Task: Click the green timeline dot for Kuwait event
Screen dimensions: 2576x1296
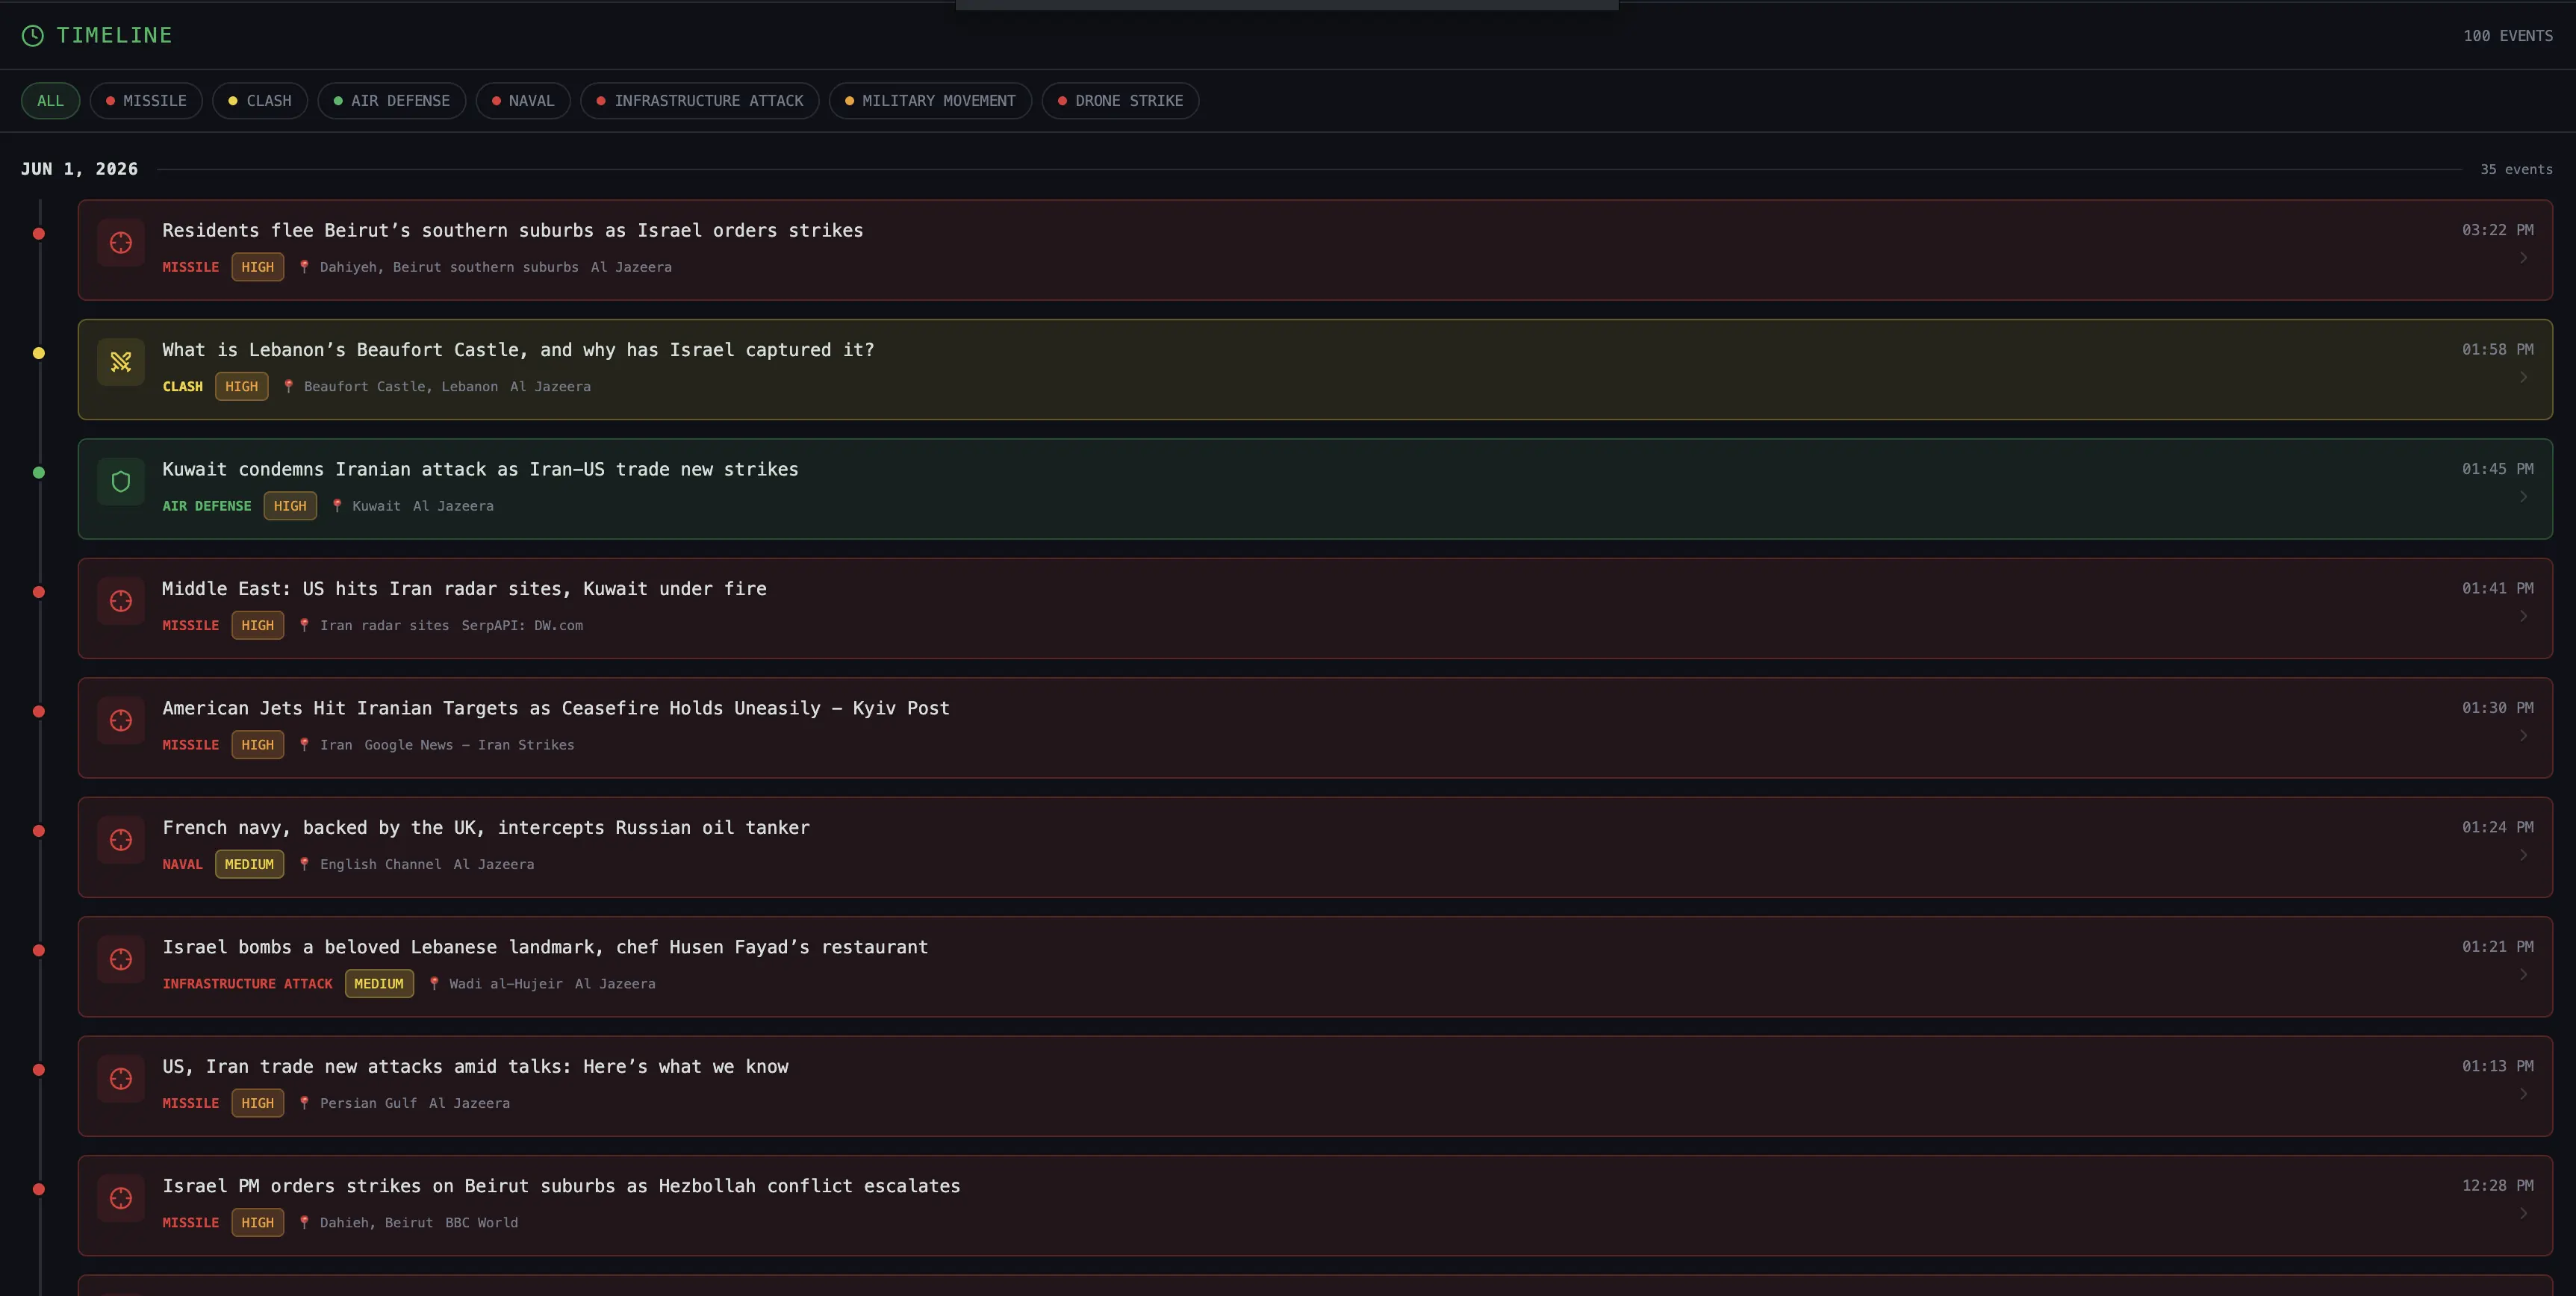Action: 39,473
